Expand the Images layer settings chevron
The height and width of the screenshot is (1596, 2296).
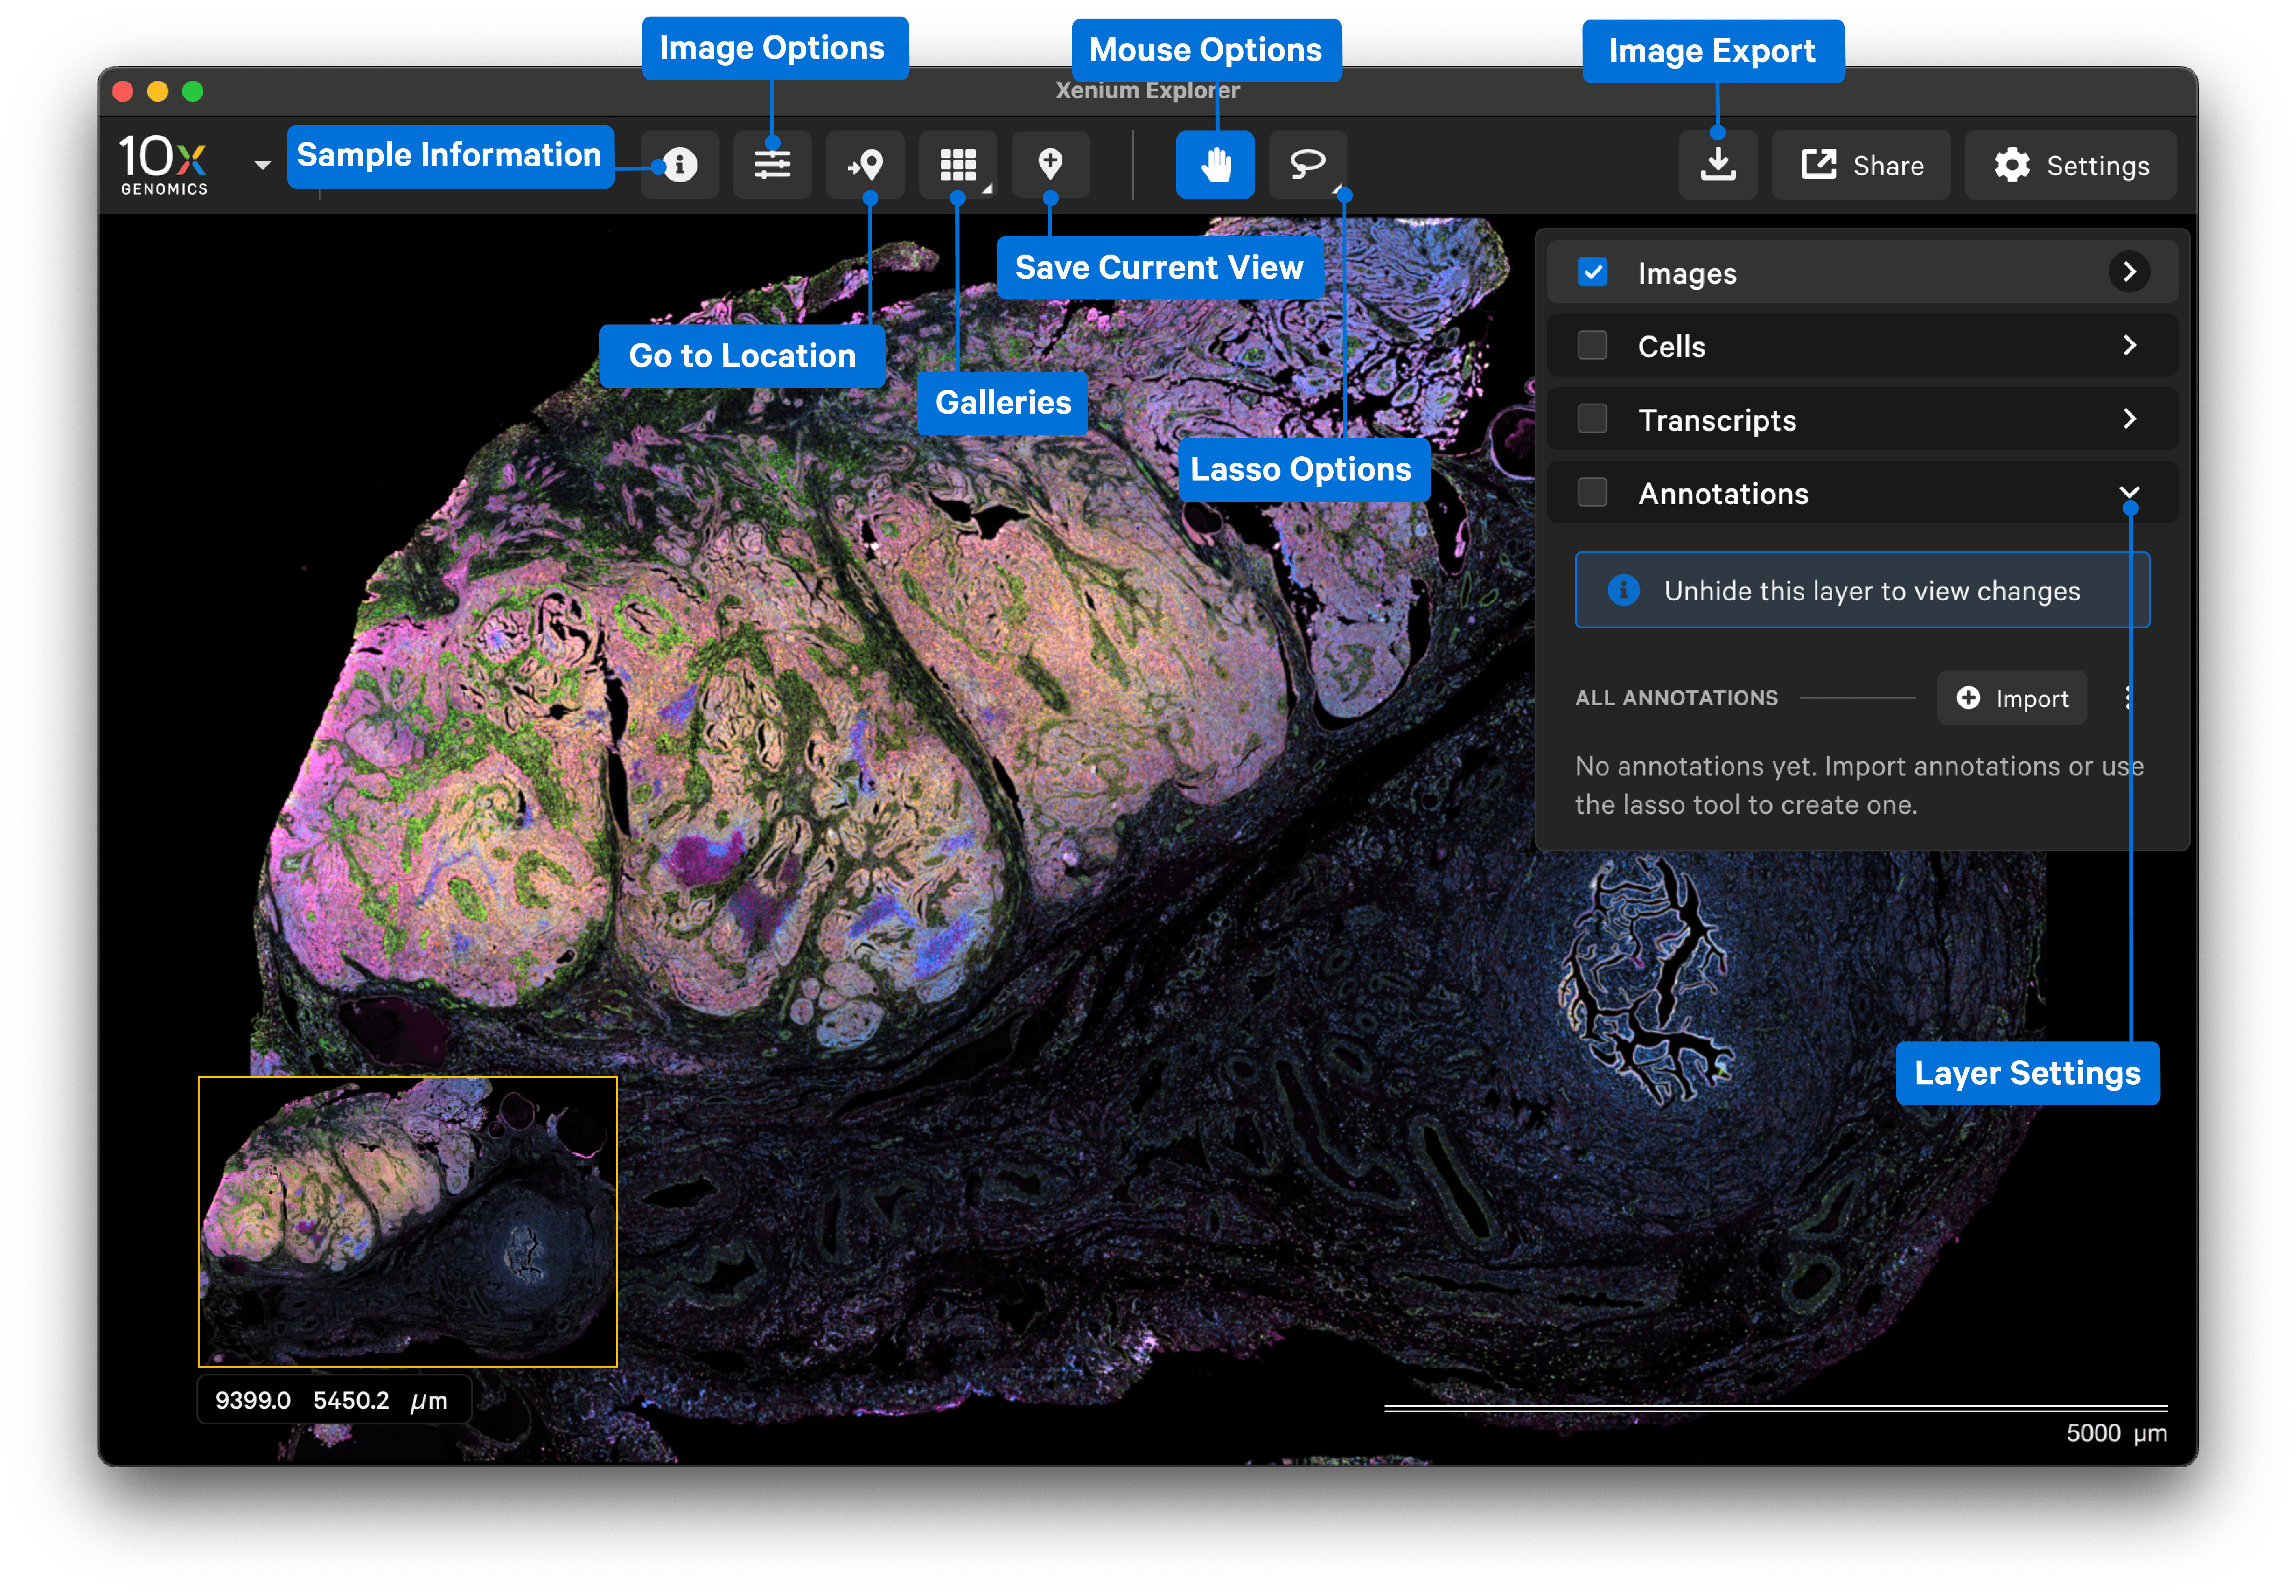click(2129, 272)
